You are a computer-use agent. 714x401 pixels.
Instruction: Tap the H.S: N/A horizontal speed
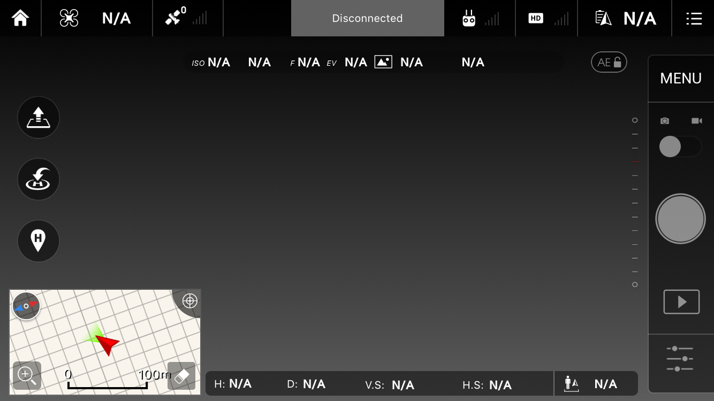pos(487,385)
